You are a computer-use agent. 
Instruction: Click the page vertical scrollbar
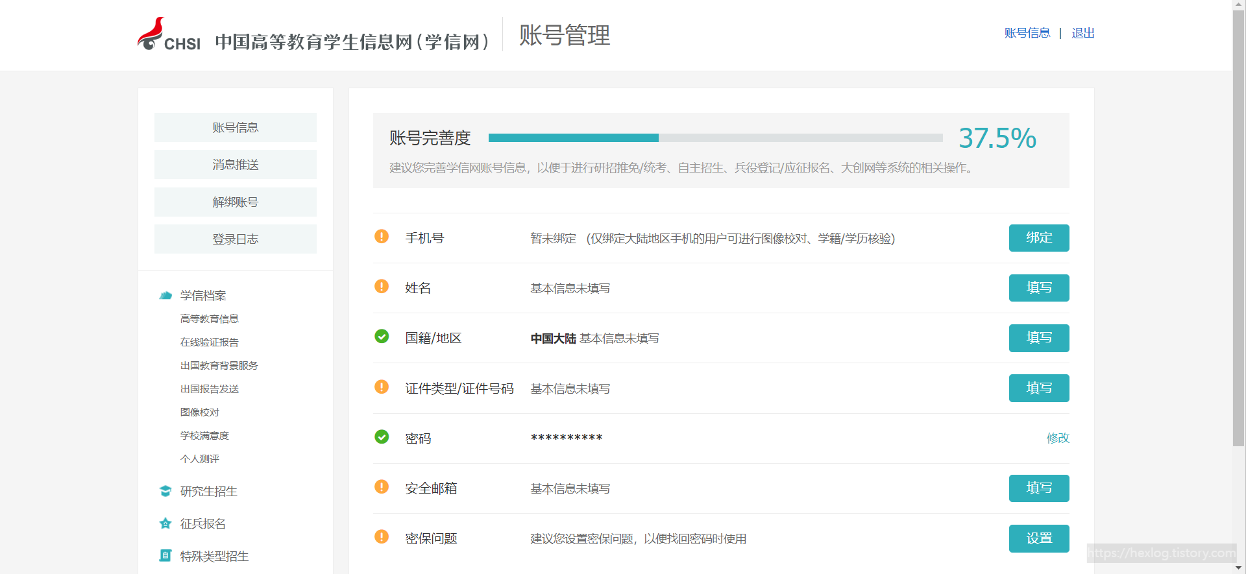point(1239,228)
